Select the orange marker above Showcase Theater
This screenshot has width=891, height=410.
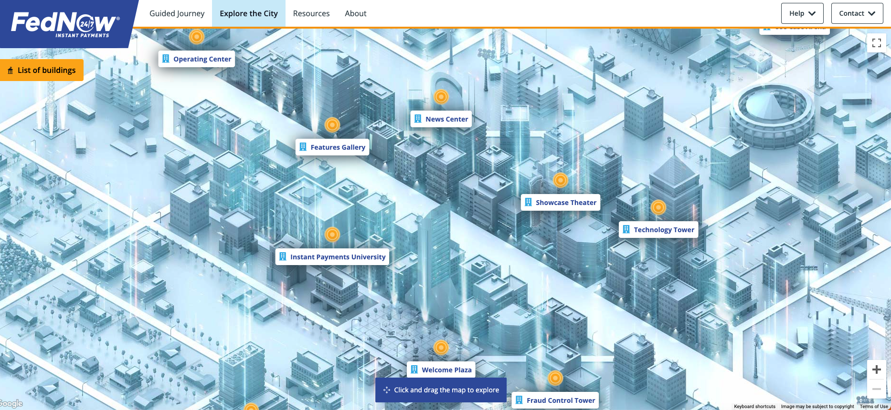coord(560,180)
